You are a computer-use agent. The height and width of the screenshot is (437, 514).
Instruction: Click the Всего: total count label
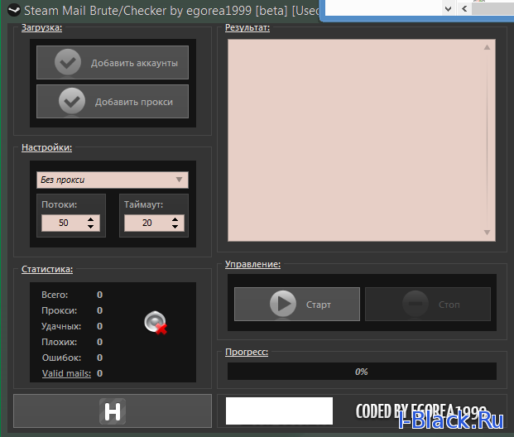click(x=55, y=295)
